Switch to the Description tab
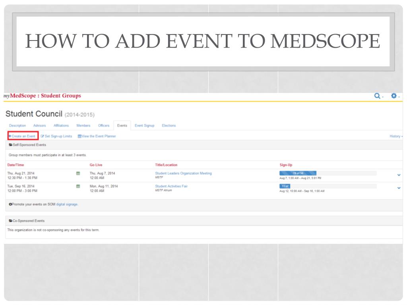Viewport: 407px width, 305px height. (17, 125)
